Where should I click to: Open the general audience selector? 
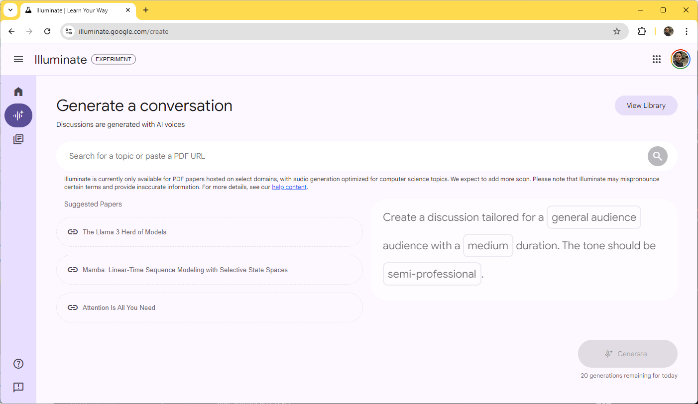point(593,217)
